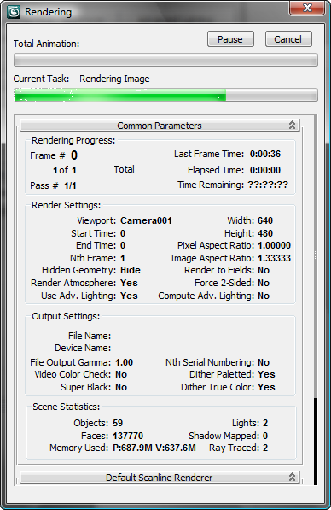The height and width of the screenshot is (510, 331).
Task: Click the Dither True Color value Yes
Action: [266, 387]
